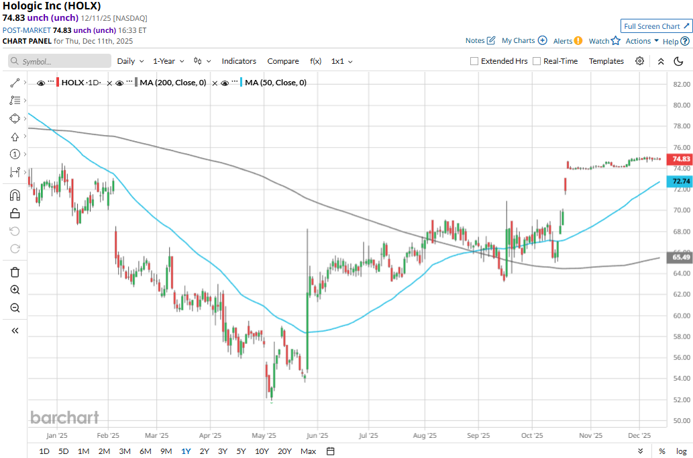Expand trend line tool options arrow
693x458 pixels.
pos(25,83)
